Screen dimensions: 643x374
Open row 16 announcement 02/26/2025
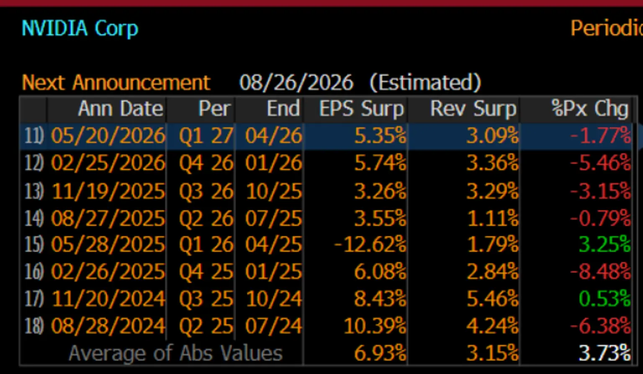[x=326, y=272]
